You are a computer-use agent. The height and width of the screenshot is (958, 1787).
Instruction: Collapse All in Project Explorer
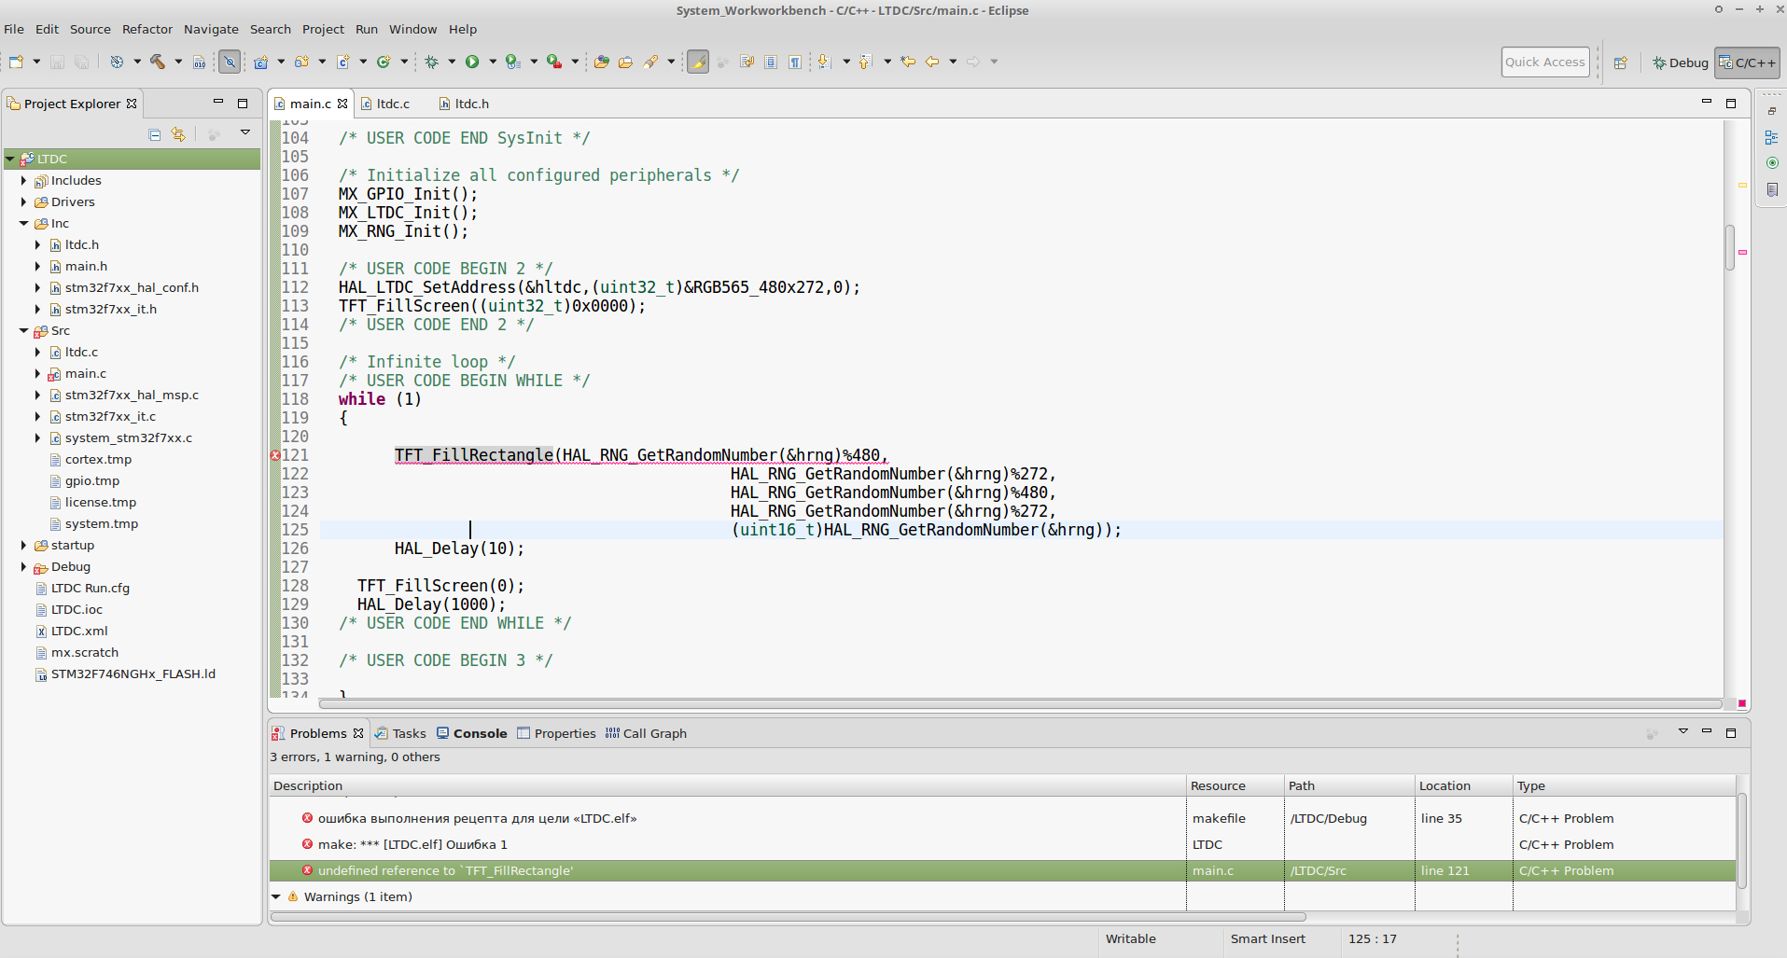click(x=155, y=134)
